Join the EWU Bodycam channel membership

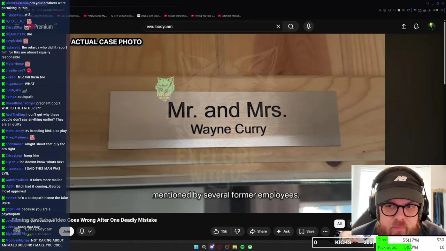click(66, 231)
